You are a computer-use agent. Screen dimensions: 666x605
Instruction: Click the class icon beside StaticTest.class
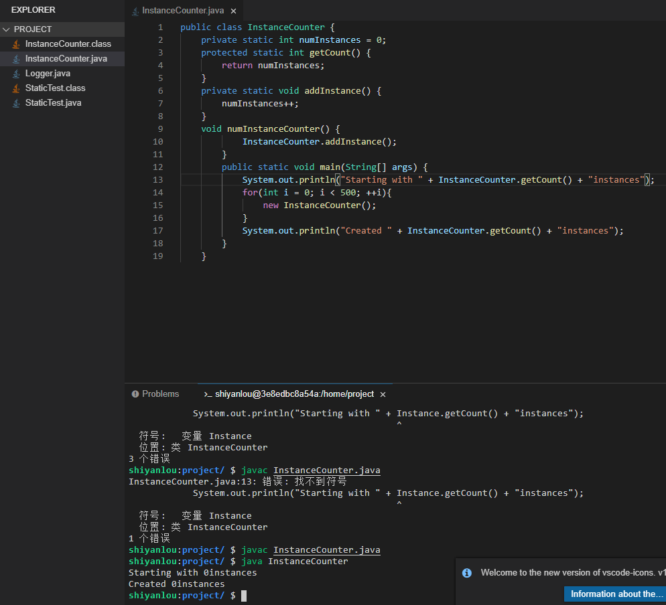(16, 88)
